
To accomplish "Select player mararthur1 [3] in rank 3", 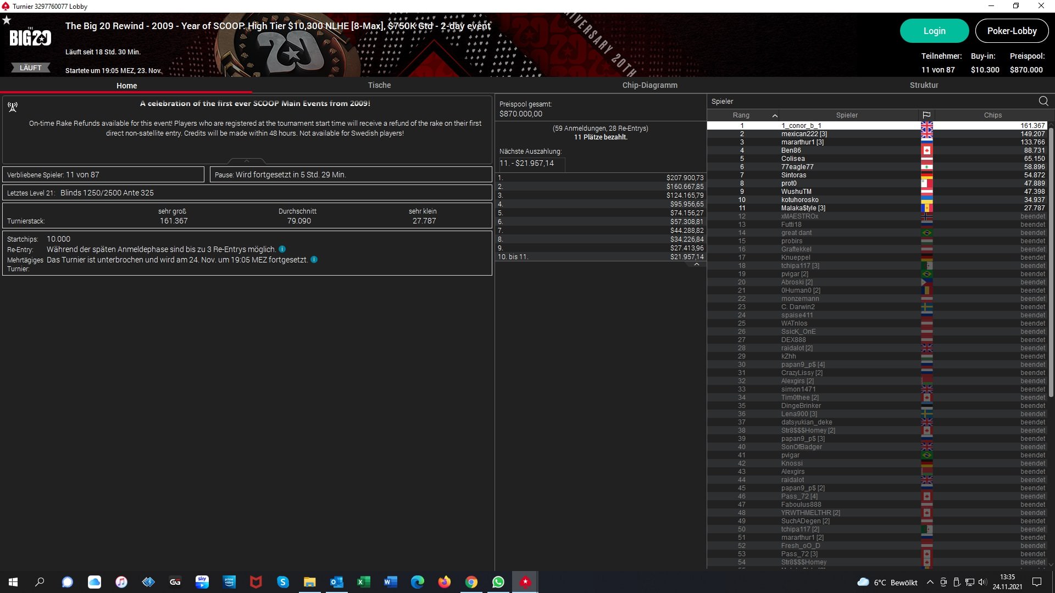I will coord(877,142).
